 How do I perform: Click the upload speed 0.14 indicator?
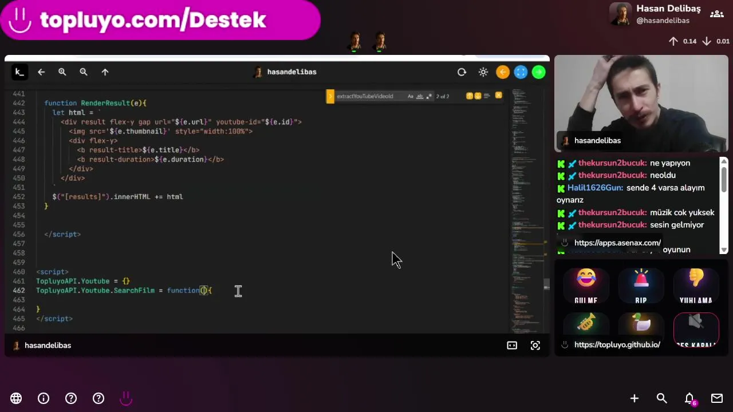pyautogui.click(x=683, y=41)
